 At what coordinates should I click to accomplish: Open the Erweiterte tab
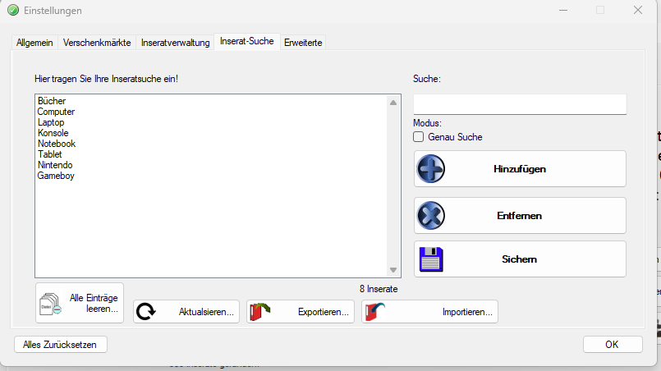[303, 42]
